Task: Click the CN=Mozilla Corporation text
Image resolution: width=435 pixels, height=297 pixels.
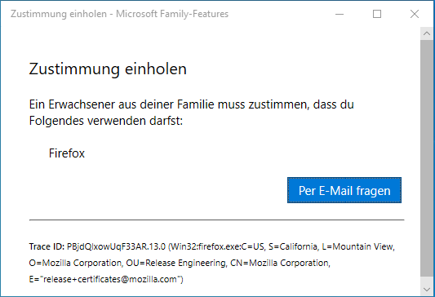Action: coord(280,263)
